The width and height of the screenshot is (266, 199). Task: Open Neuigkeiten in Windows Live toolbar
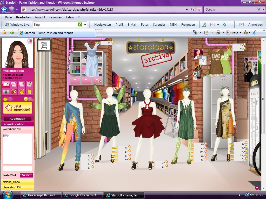coord(102,25)
